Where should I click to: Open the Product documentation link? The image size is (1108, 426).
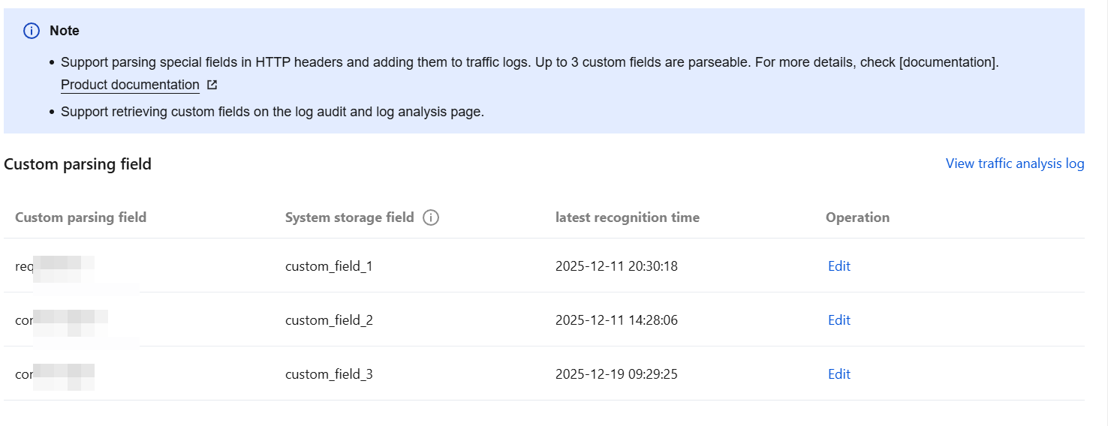130,85
